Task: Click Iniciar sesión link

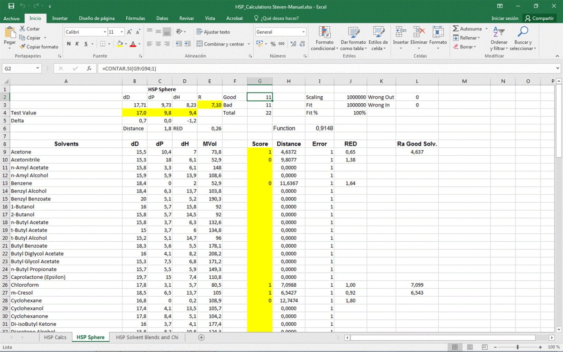Action: tap(505, 18)
